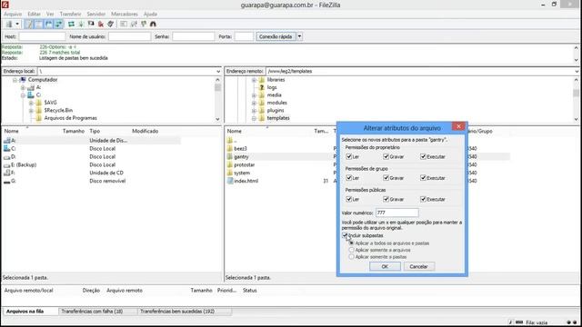Image resolution: width=582 pixels, height=327 pixels.
Task: Toggle public Executar permission checkbox
Action: [423, 199]
